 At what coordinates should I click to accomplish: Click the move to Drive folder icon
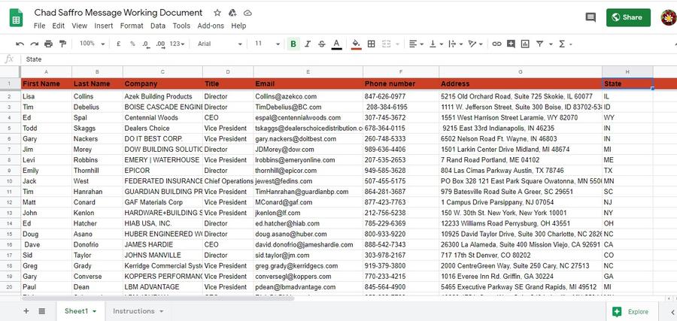[232, 13]
